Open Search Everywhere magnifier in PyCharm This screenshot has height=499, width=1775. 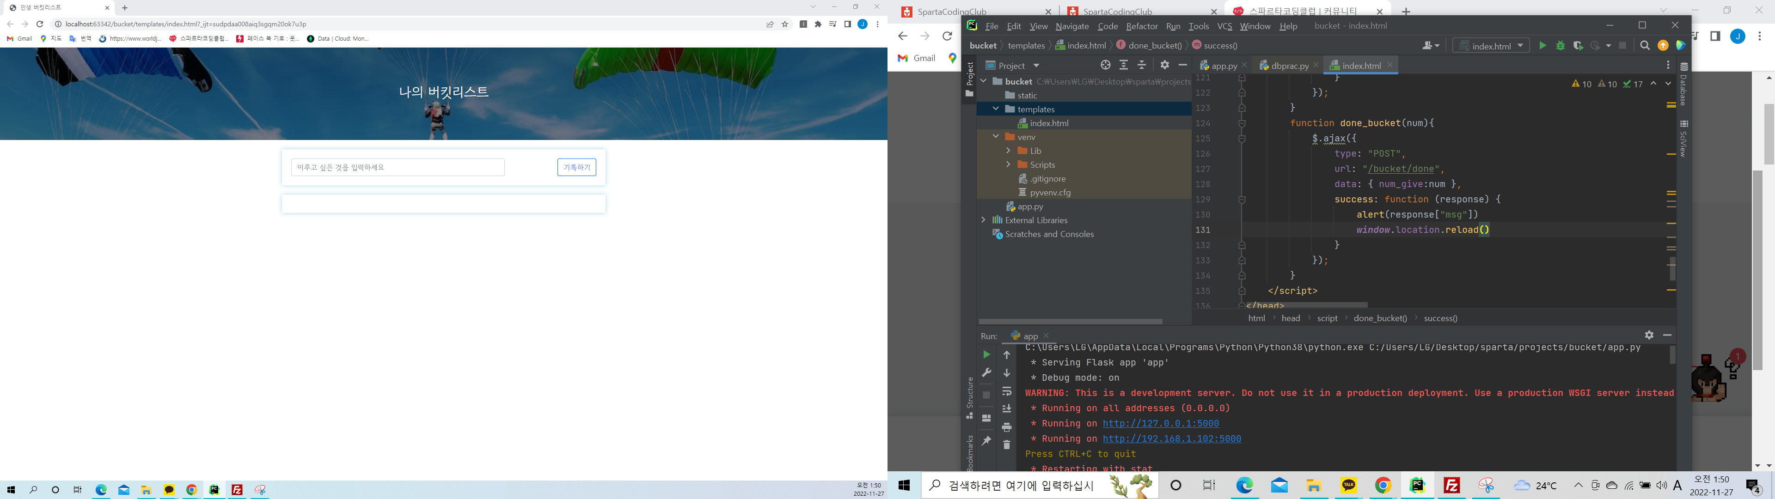click(1645, 45)
